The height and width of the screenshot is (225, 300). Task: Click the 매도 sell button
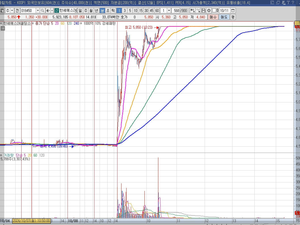[x=224, y=17]
